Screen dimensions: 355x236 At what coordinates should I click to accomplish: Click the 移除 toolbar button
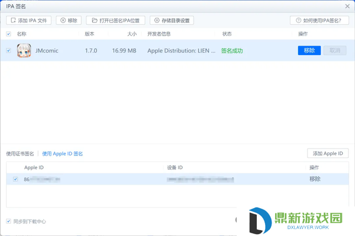69,20
